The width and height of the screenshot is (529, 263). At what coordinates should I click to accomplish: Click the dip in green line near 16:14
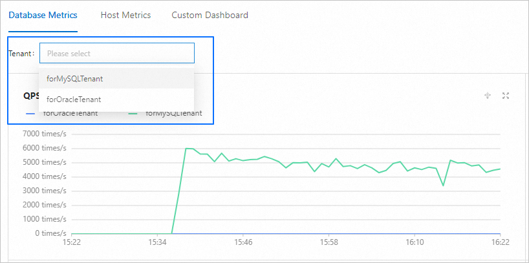443,185
